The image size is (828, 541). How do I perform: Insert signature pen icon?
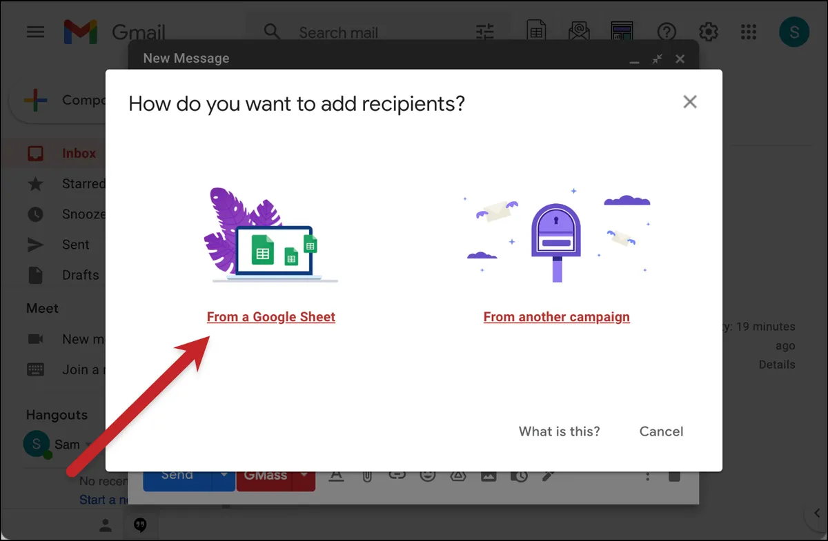pyautogui.click(x=549, y=476)
